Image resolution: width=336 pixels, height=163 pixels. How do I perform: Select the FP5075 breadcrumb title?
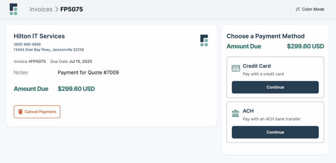click(x=72, y=10)
